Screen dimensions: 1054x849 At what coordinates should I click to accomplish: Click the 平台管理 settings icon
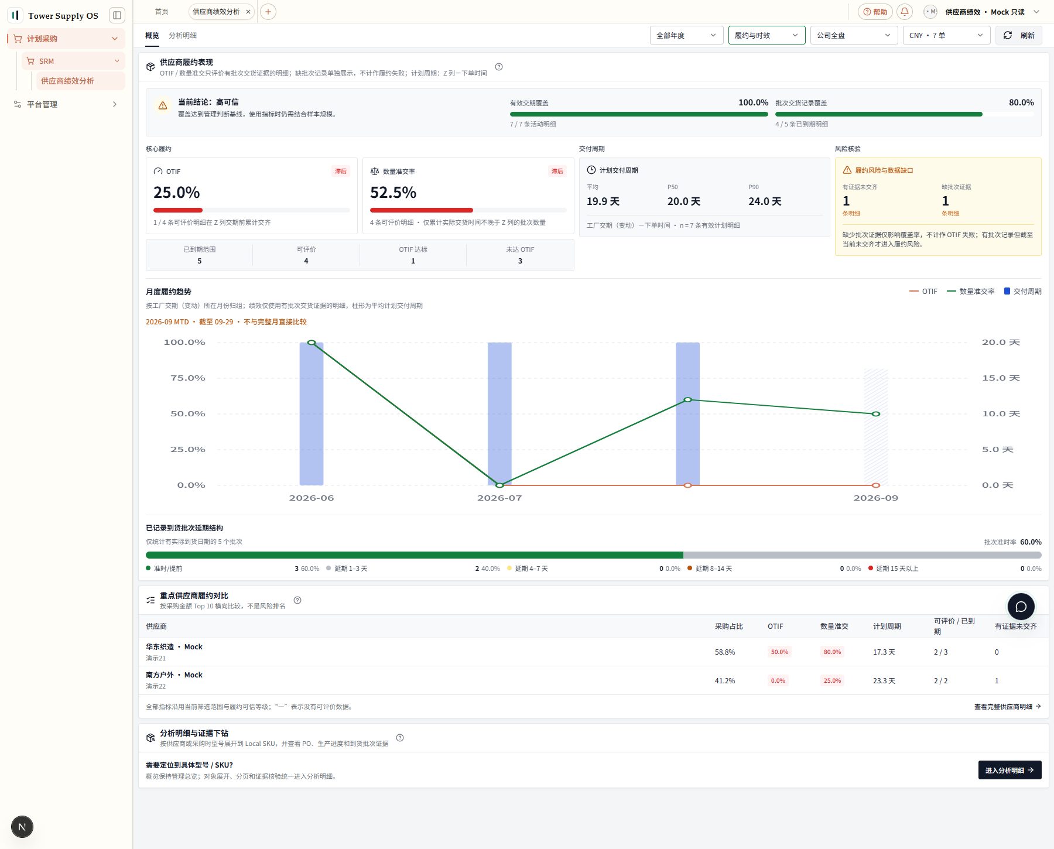click(18, 104)
